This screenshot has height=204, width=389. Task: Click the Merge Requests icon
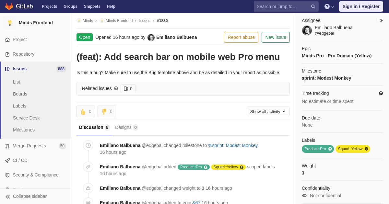[7, 146]
